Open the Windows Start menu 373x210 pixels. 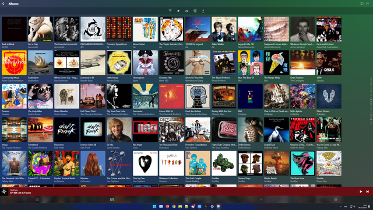point(154,206)
